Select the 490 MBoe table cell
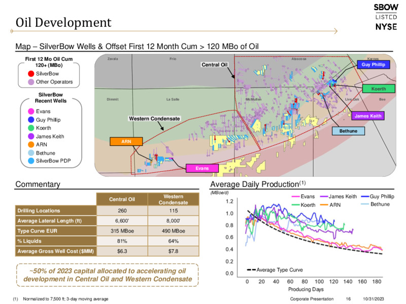406x304 pixels. click(x=173, y=231)
